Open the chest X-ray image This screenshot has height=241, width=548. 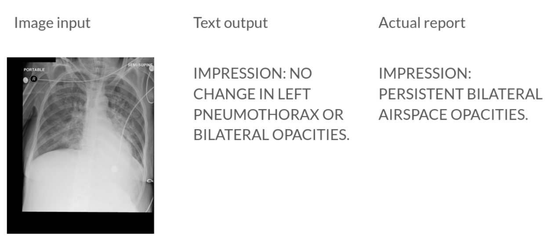click(80, 145)
